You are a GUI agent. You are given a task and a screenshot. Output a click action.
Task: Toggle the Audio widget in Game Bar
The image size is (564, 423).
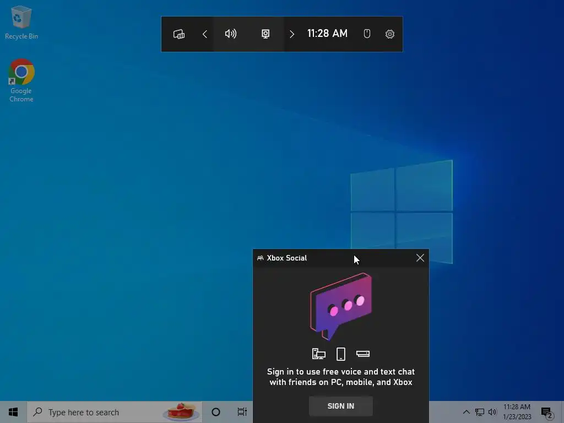tap(231, 34)
